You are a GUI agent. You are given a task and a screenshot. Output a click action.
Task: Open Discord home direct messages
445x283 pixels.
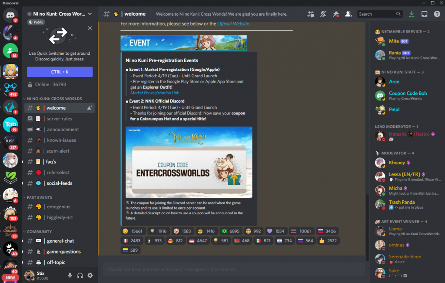pos(10,15)
